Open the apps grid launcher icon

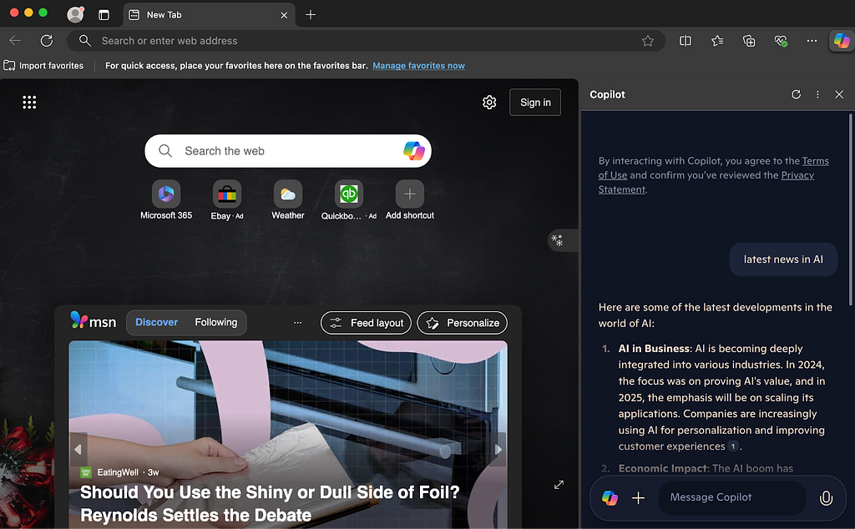point(29,103)
